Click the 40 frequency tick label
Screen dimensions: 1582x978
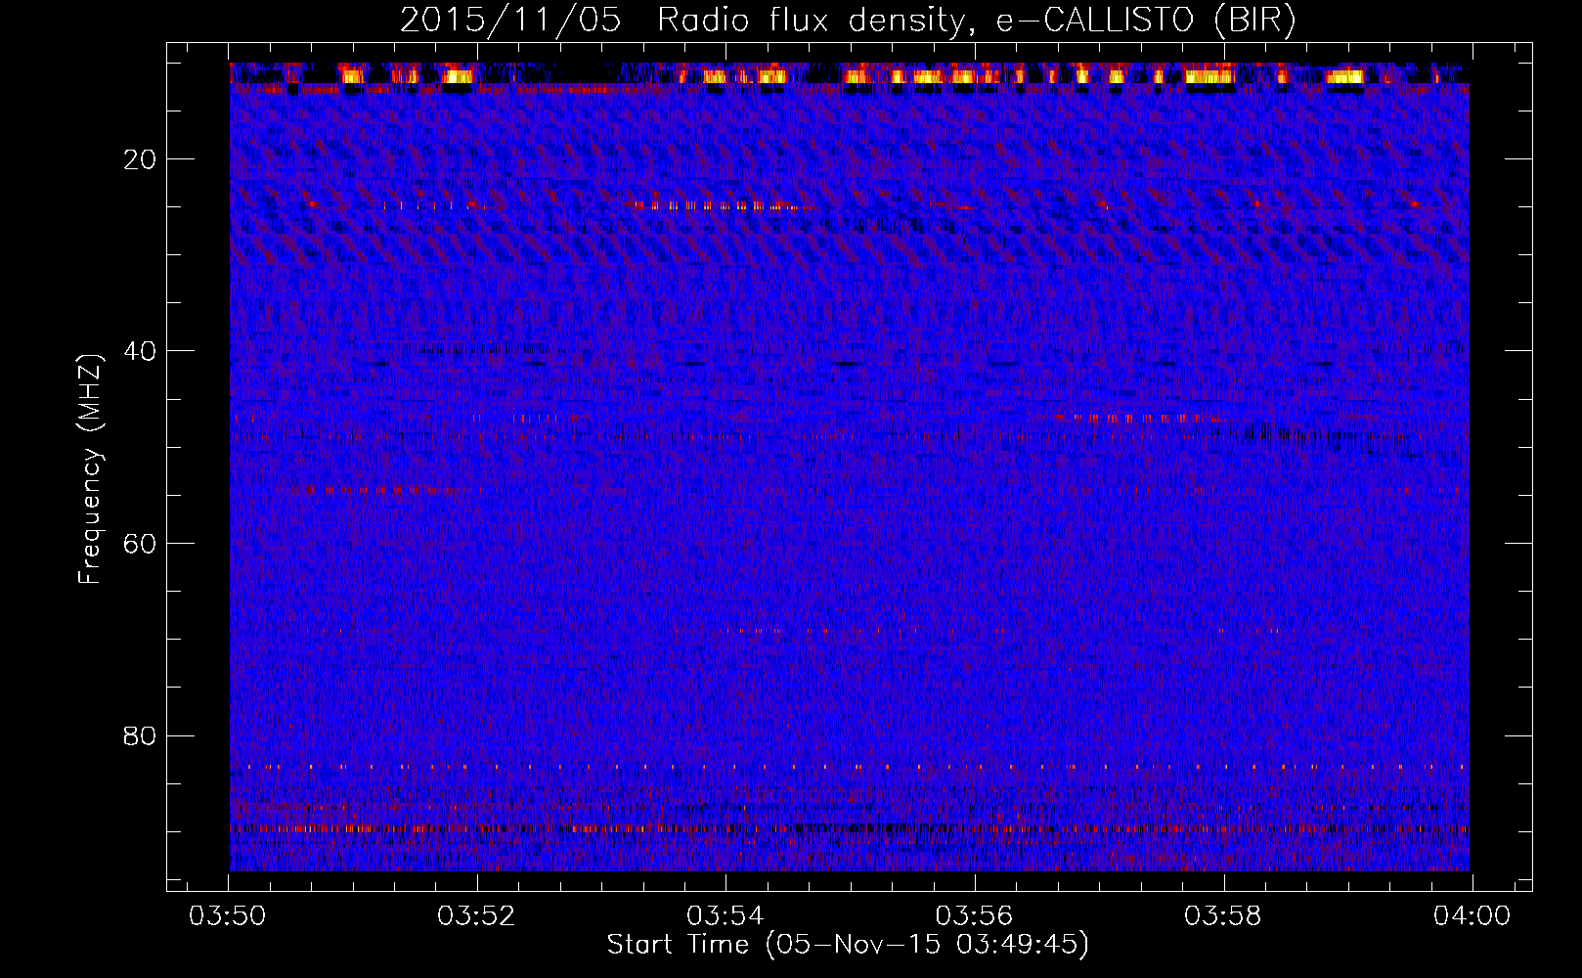point(141,351)
